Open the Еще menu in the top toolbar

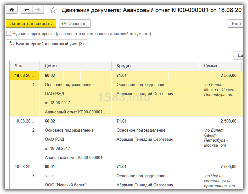(x=236, y=24)
